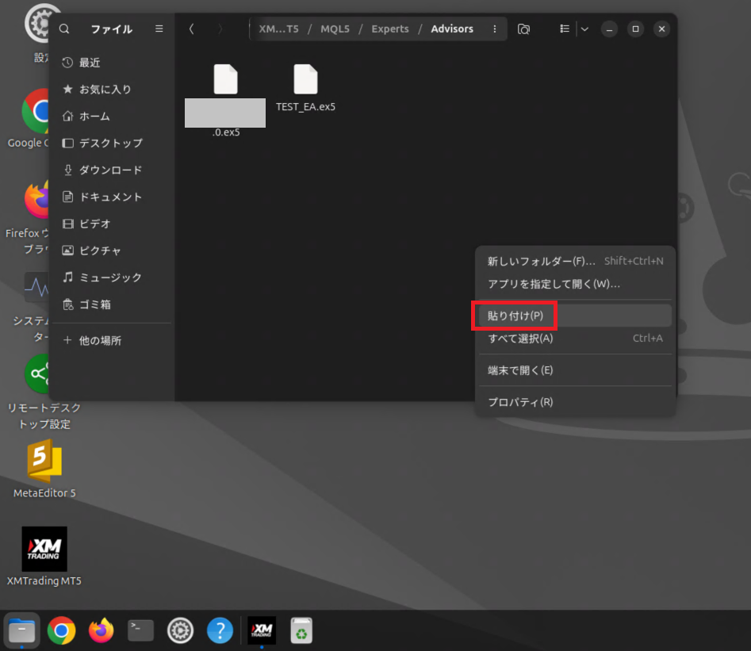Image resolution: width=751 pixels, height=651 pixels.
Task: Click the Experts breadcrumb in path bar
Action: tap(390, 29)
